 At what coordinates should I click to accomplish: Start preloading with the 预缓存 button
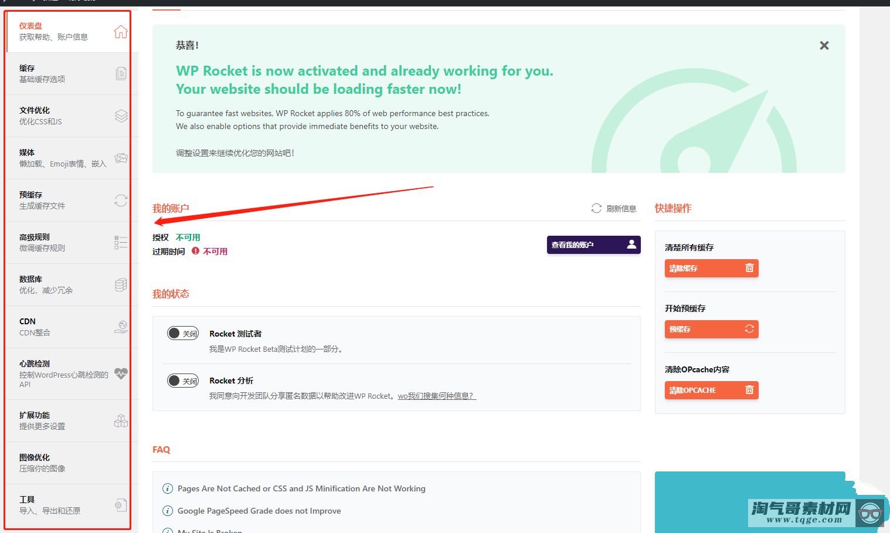[x=712, y=329]
